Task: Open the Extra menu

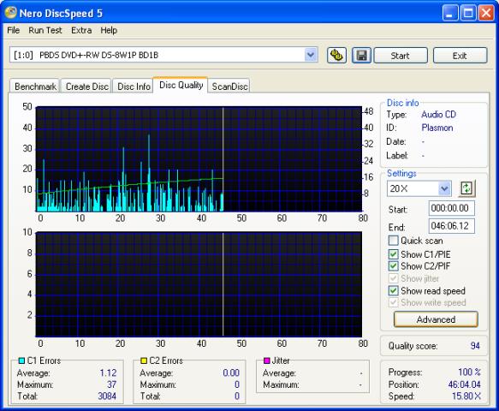Action: click(x=81, y=30)
